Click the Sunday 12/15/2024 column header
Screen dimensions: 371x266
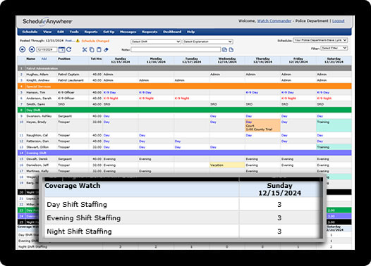(x=121, y=61)
